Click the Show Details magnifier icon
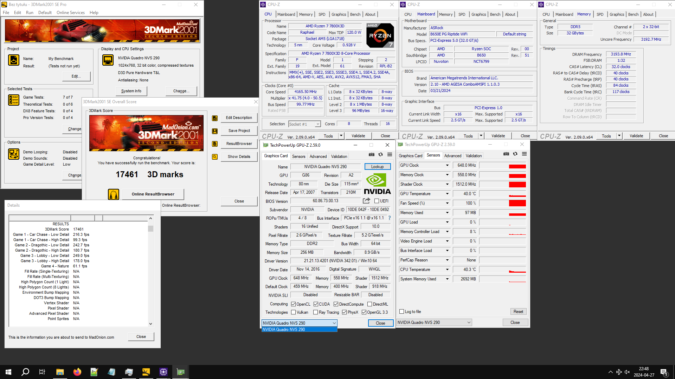This screenshot has width=675, height=379. point(215,157)
